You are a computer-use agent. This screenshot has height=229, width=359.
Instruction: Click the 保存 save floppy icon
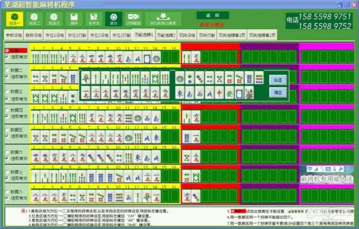74,19
